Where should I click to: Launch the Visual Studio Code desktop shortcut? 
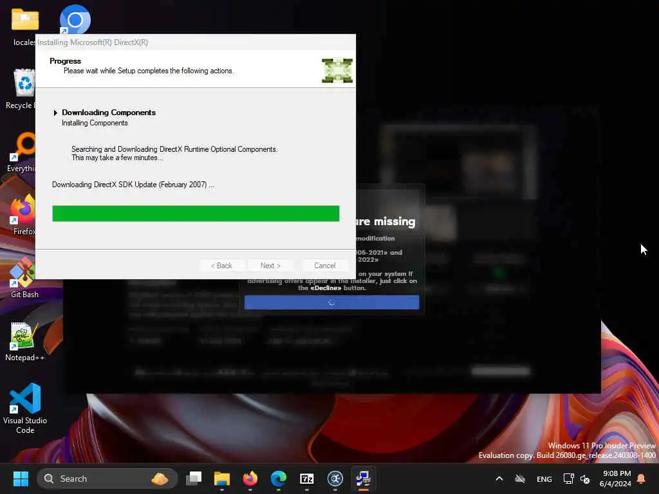(25, 408)
